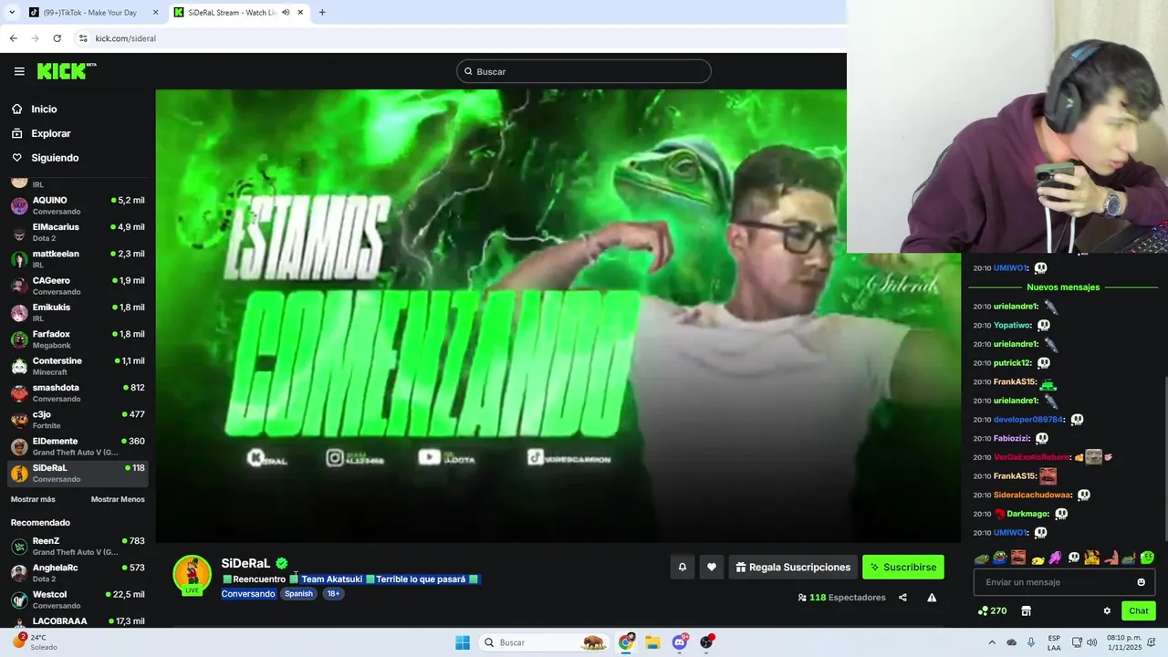
Task: Open the emoji picker in chat input
Action: pyautogui.click(x=1141, y=582)
